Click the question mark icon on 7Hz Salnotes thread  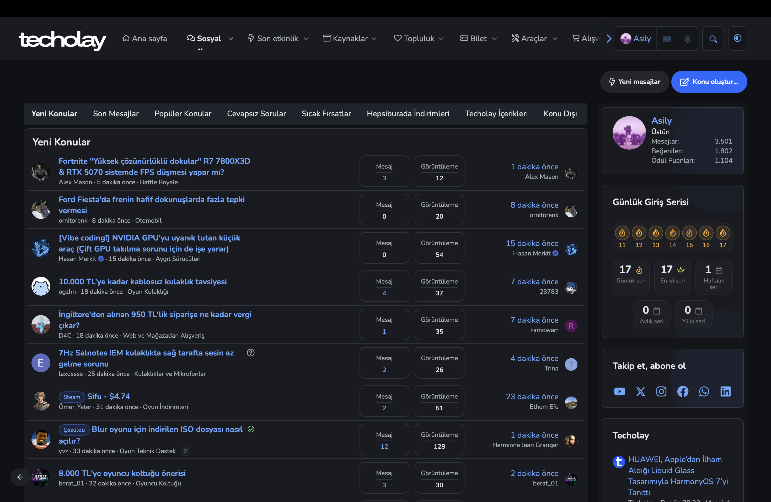click(x=250, y=353)
